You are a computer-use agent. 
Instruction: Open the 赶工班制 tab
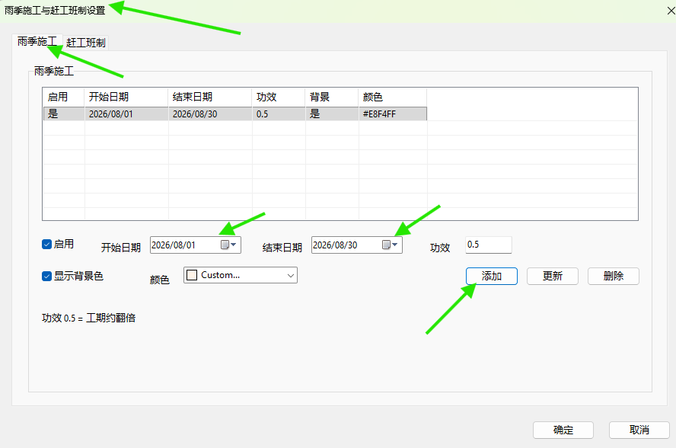pyautogui.click(x=86, y=43)
